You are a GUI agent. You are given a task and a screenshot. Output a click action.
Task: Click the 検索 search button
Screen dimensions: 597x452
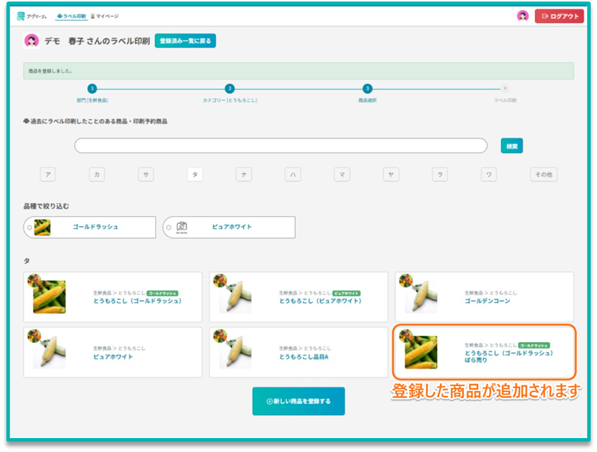(x=511, y=146)
